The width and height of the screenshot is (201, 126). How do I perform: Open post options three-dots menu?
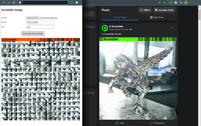(172, 28)
